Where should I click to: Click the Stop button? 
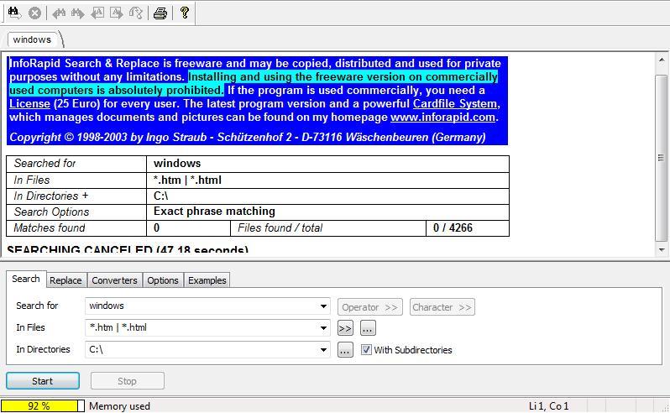point(128,381)
